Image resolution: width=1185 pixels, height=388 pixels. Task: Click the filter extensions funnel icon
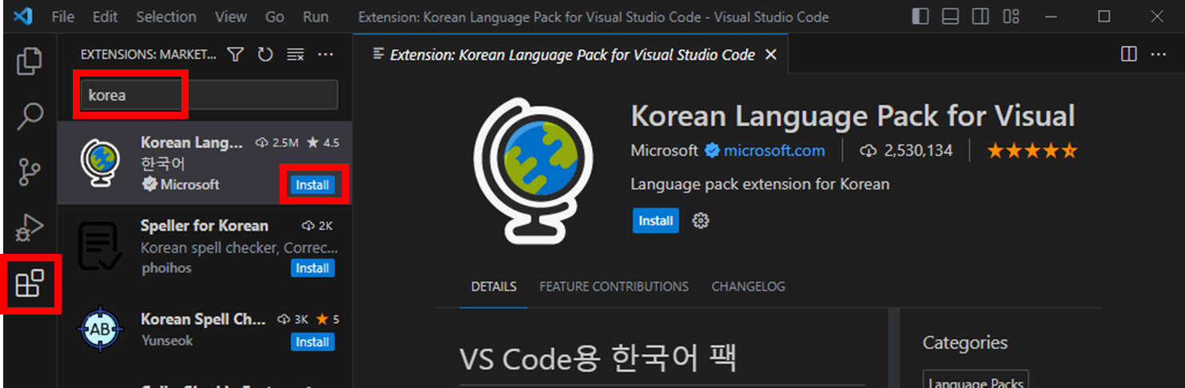235,54
